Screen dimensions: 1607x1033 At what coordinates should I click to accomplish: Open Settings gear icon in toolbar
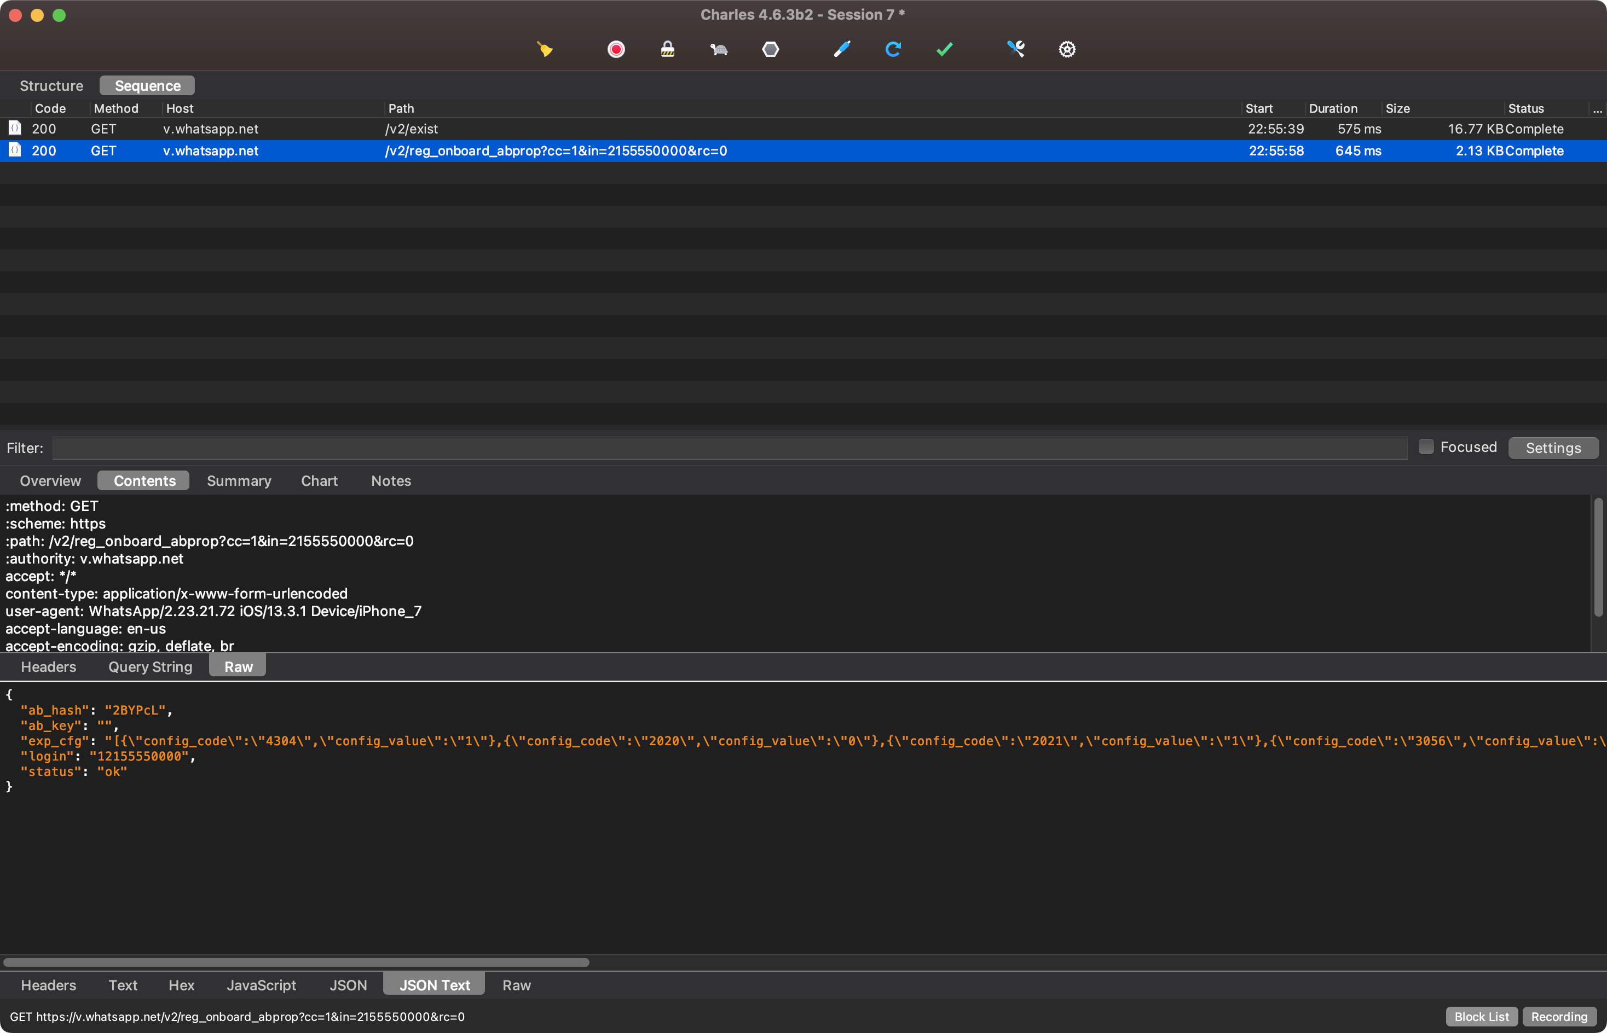coord(1067,49)
